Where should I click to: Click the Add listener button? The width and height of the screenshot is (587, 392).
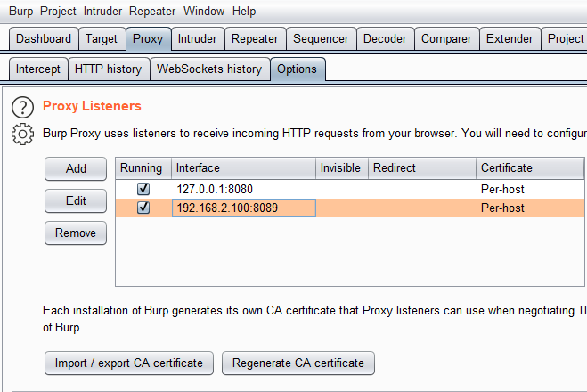(x=76, y=168)
